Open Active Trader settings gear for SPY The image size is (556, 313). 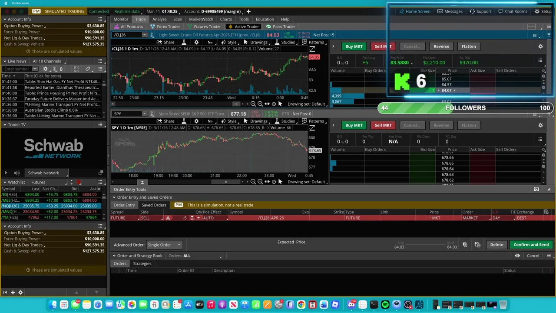click(x=541, y=125)
